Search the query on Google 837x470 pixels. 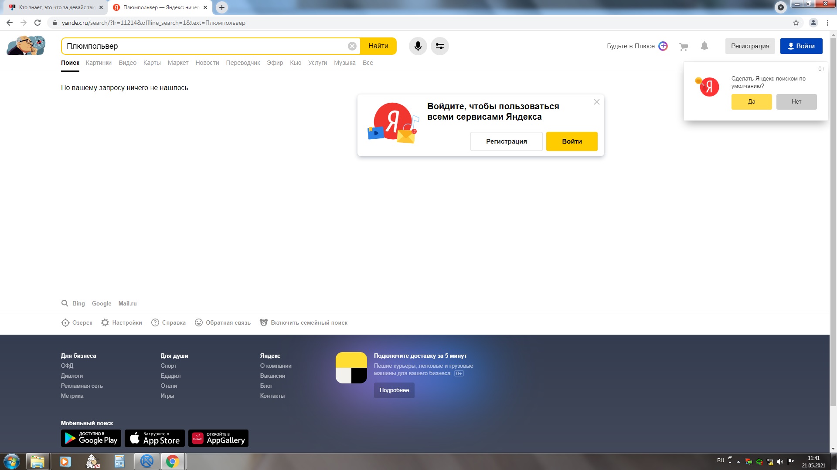102,303
